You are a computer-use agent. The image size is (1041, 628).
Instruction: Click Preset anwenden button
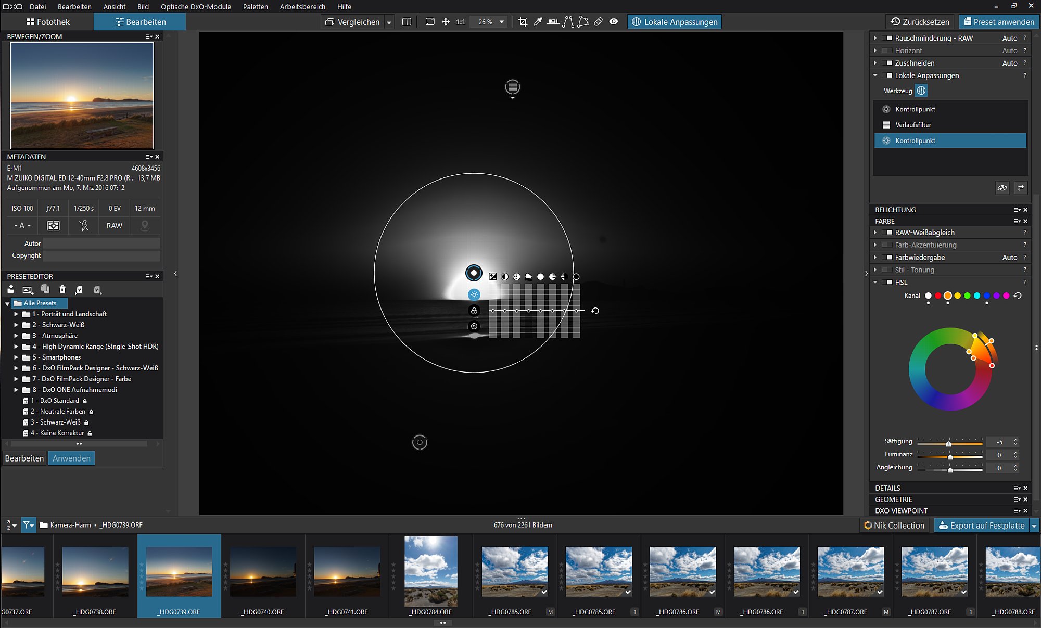click(x=999, y=22)
